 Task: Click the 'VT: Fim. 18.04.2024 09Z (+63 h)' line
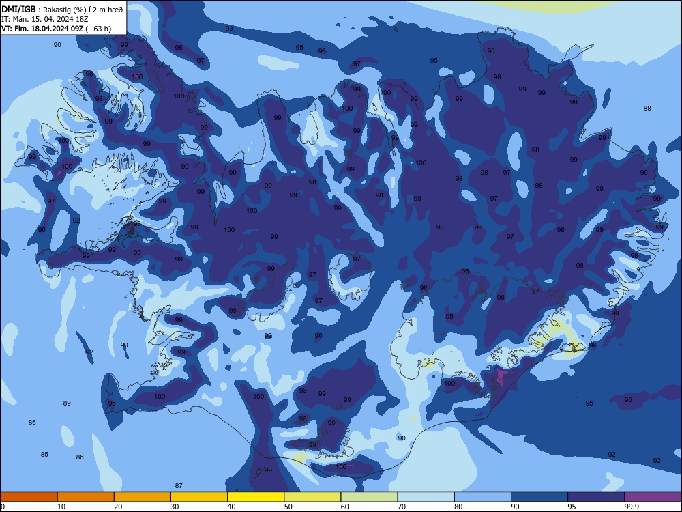(x=56, y=29)
